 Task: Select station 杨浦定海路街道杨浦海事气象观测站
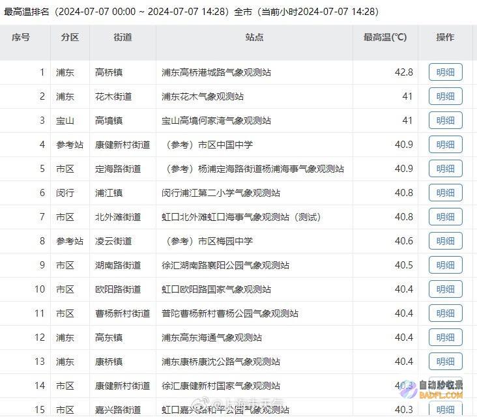(253, 169)
